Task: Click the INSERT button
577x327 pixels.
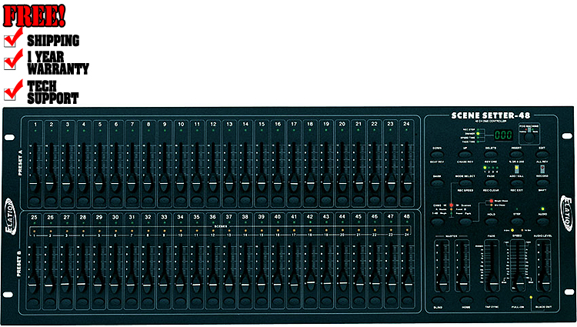Action: click(x=516, y=154)
